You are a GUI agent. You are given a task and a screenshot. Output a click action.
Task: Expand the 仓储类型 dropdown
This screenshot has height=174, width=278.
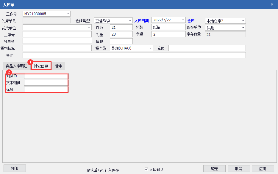click(130, 21)
